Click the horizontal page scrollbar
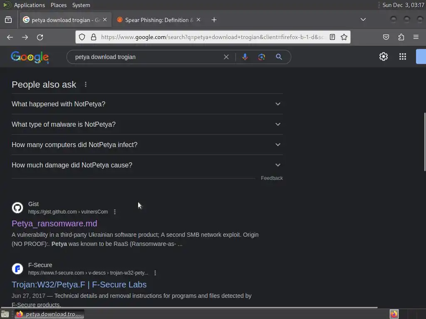The image size is (426, 319). [x=189, y=308]
